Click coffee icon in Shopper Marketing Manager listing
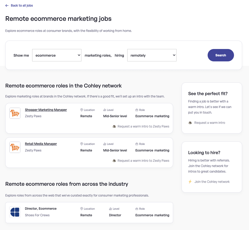The image size is (249, 230). (114, 126)
